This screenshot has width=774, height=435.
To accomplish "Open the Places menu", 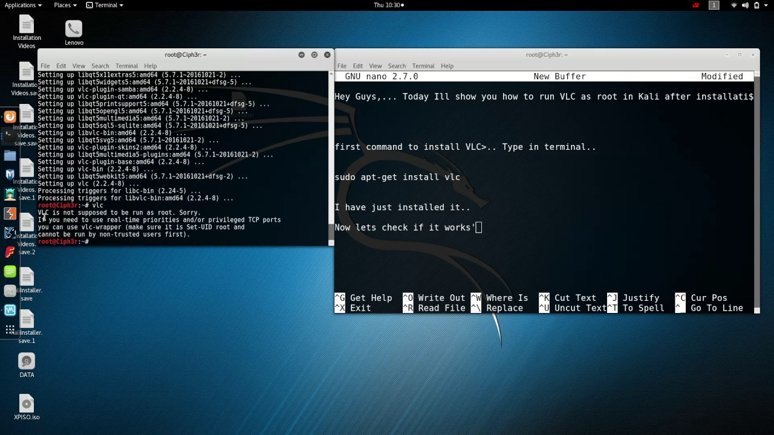I will click(x=65, y=5).
